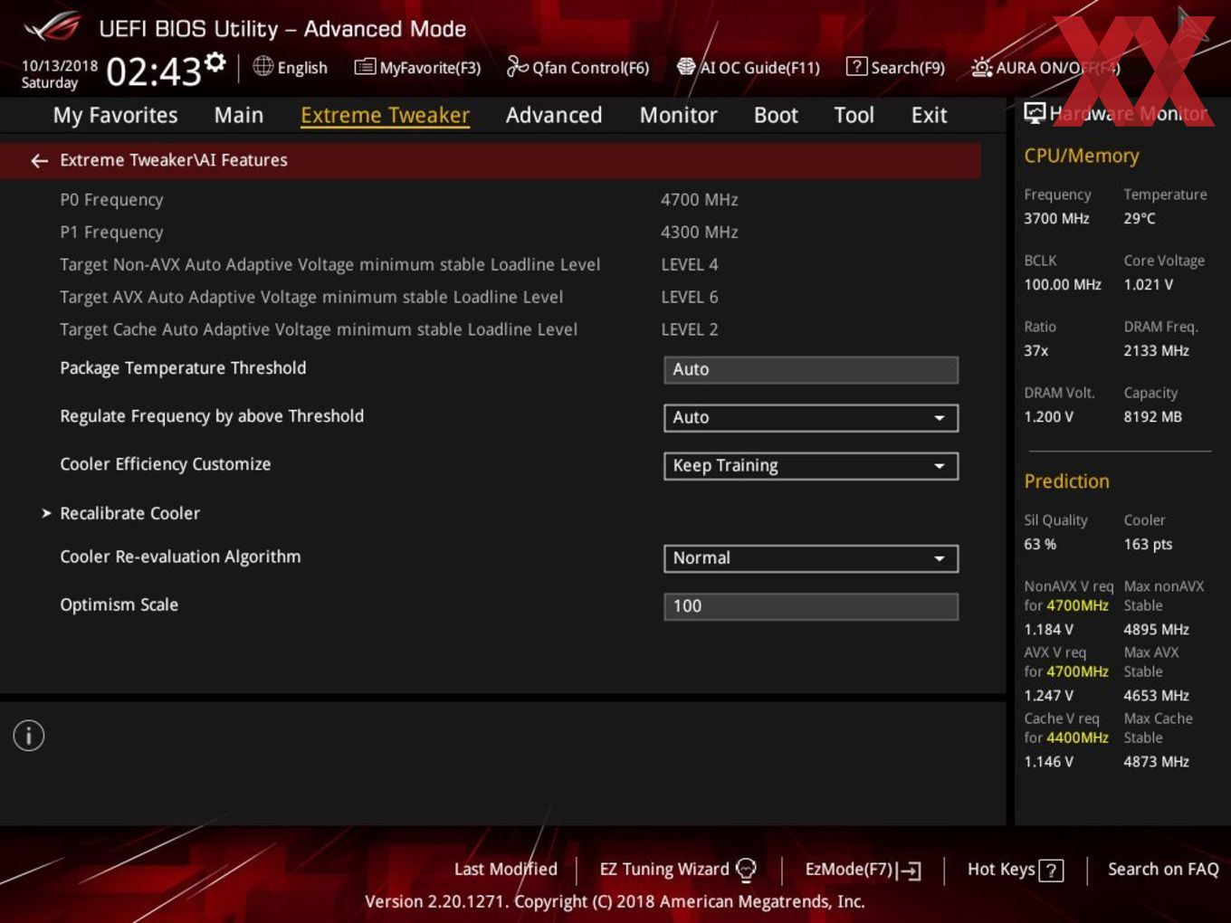
Task: Expand the Recalibrate Cooler submenu
Action: pyautogui.click(x=129, y=513)
